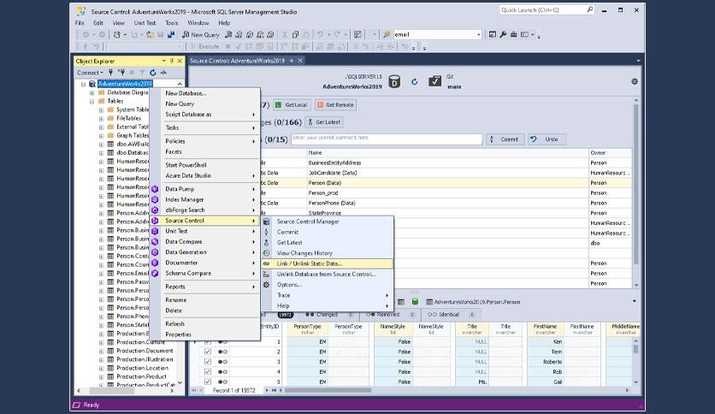Select the Person (Data) row in changes list
Image resolution: width=715 pixels, height=414 pixels.
(x=446, y=183)
